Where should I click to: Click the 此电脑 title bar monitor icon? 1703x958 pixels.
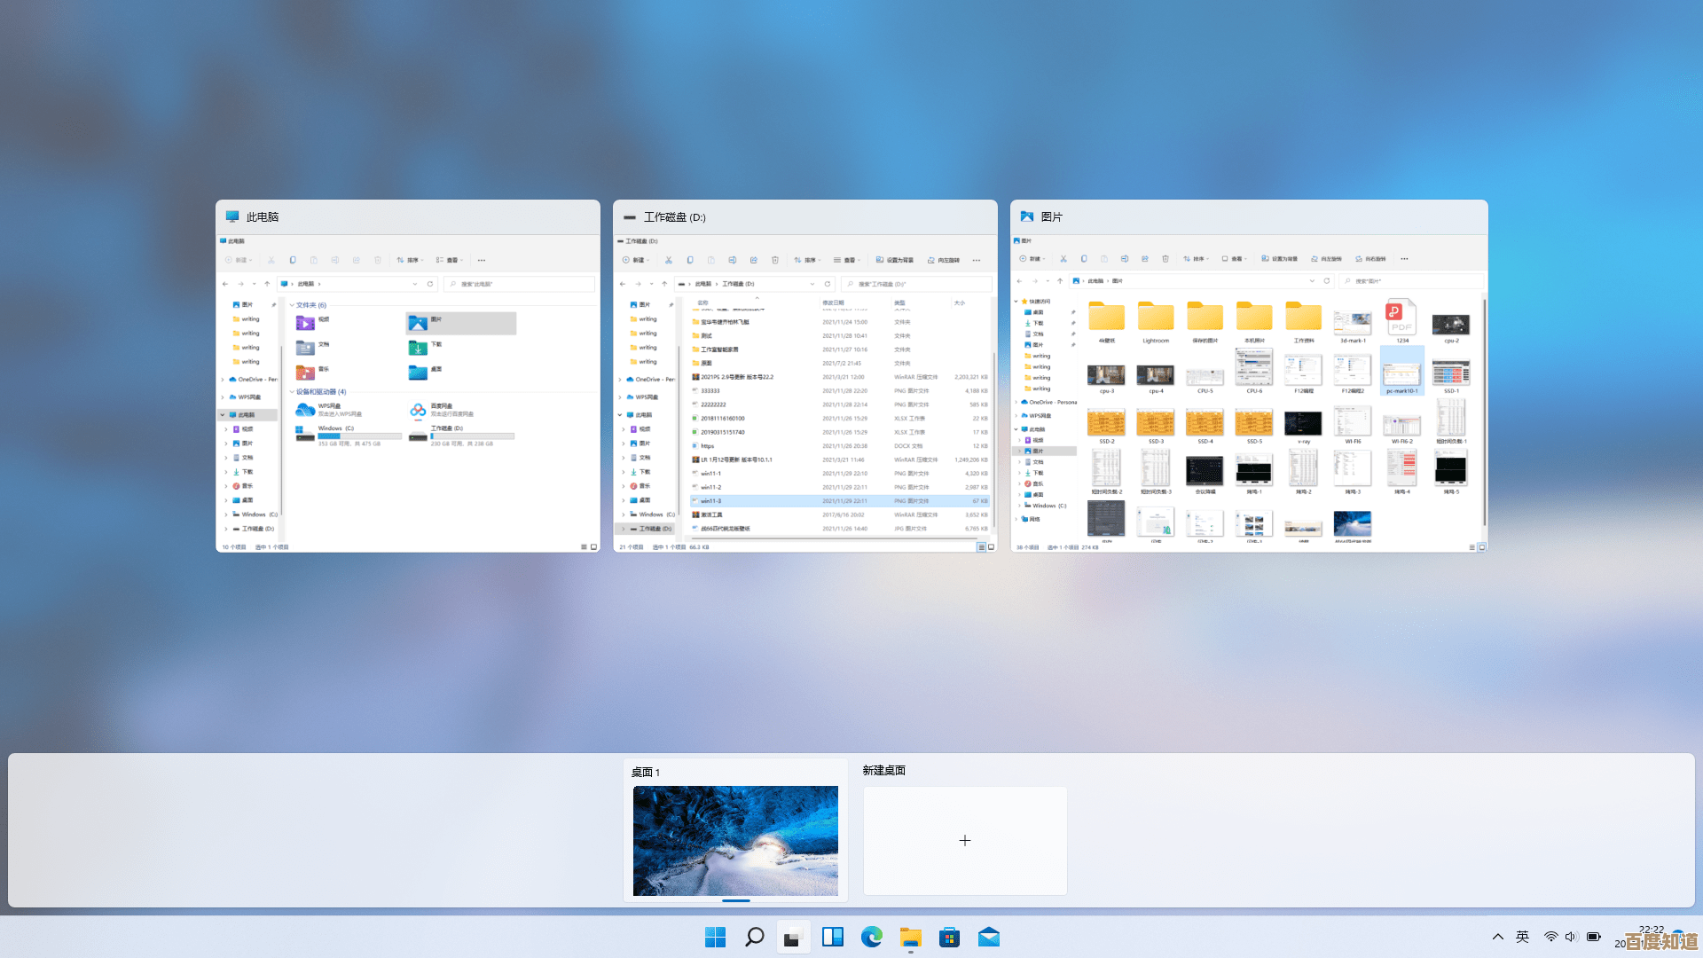point(232,216)
